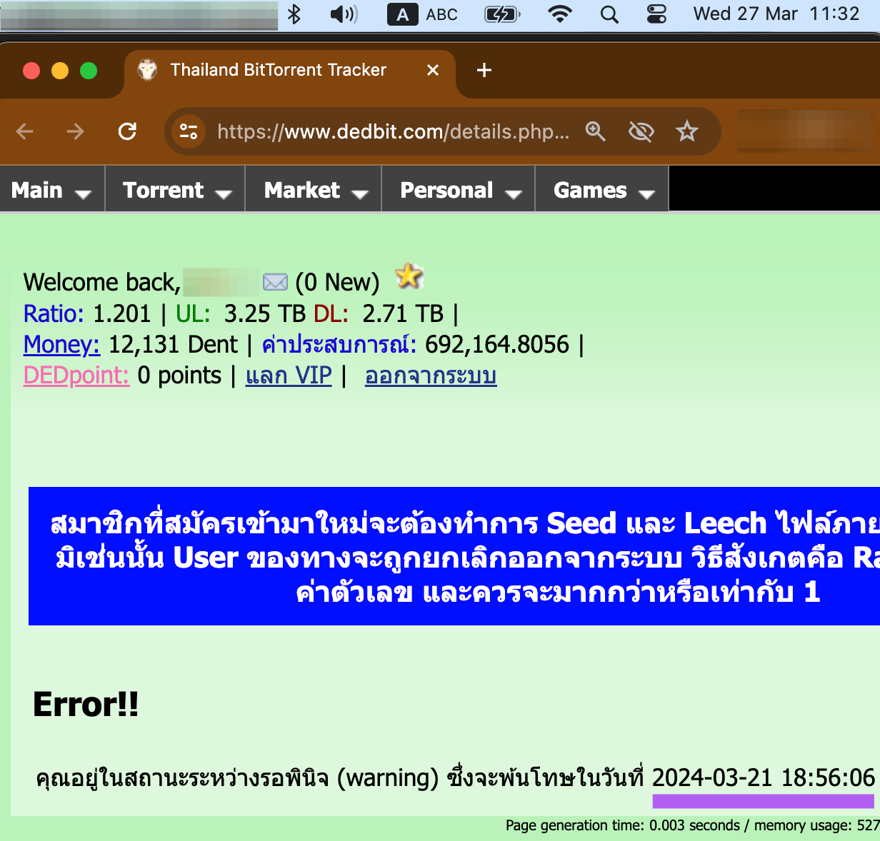The image size is (880, 841).
Task: Expand the Torrent dropdown menu
Action: pos(176,191)
